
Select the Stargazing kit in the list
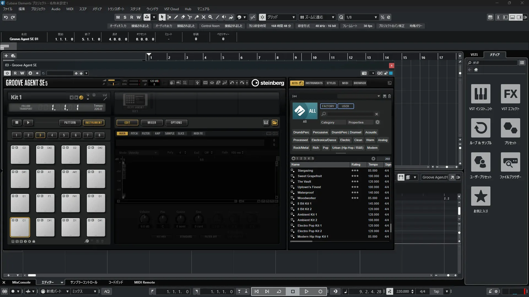[x=305, y=170]
